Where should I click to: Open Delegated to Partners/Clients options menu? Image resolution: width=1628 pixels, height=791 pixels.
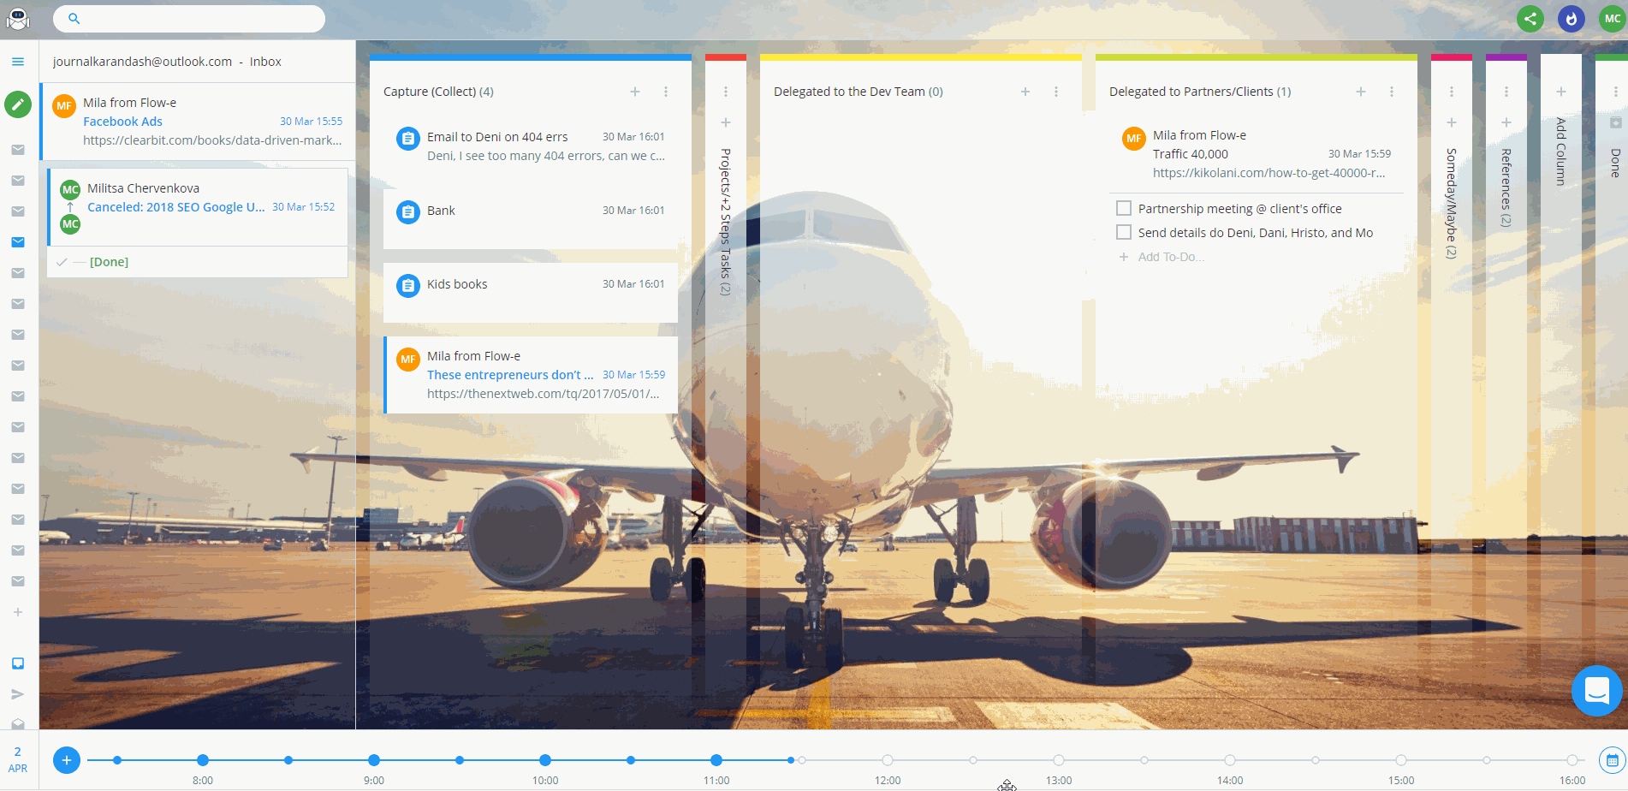[x=1392, y=92]
